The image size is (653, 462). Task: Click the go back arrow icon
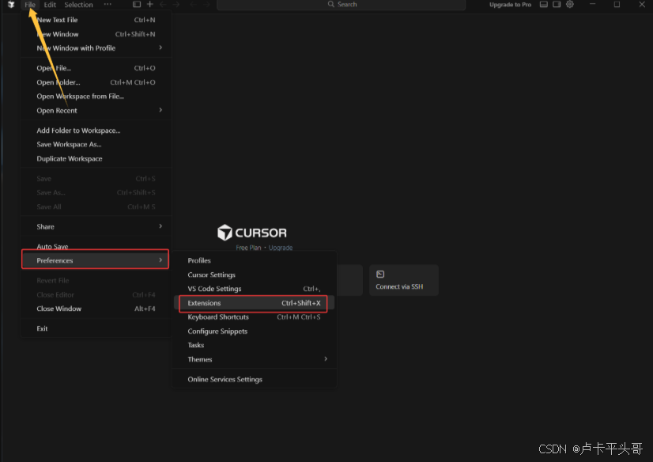click(163, 4)
